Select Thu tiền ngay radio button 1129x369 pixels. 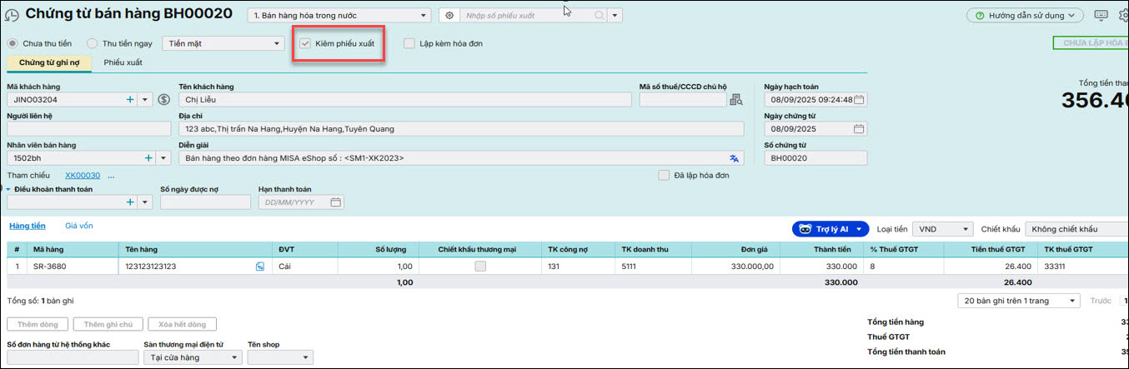pos(93,43)
